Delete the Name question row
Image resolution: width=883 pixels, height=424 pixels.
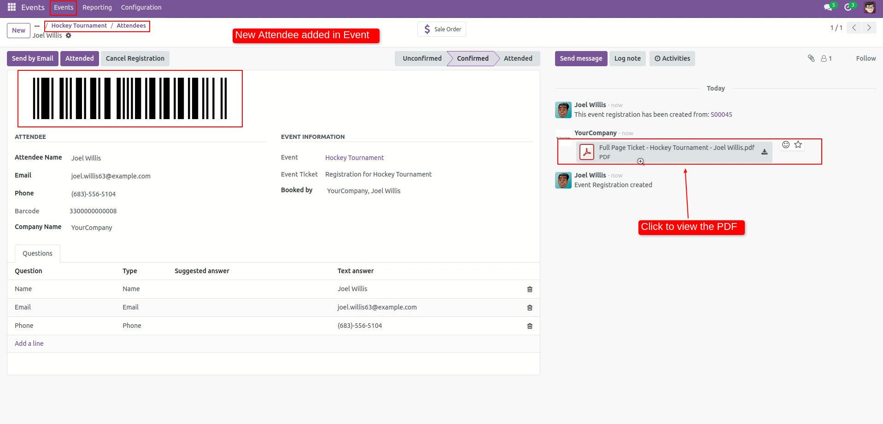pos(530,289)
